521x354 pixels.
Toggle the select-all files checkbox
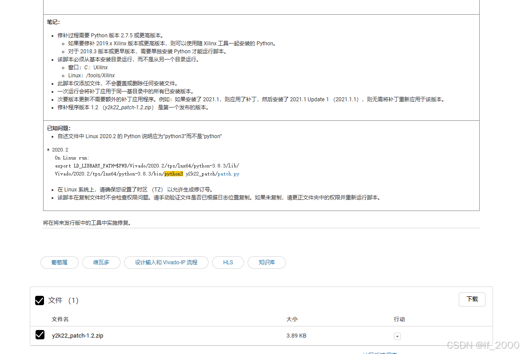40,301
